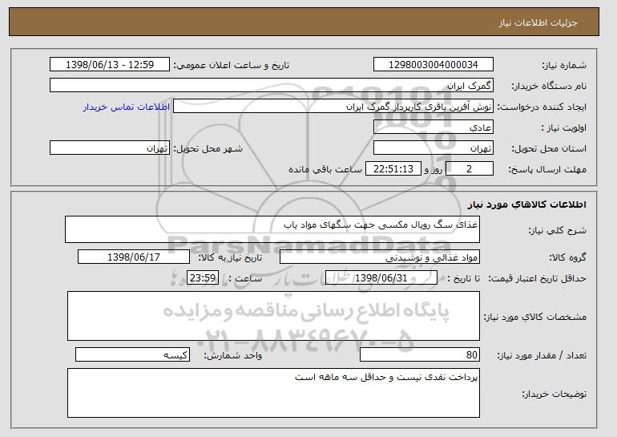Click the label توضیحات خریدار
This screenshot has height=437, width=617.
pyautogui.click(x=554, y=394)
